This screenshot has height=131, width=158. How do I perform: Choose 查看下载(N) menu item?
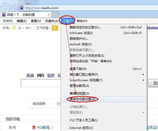click(x=104, y=69)
